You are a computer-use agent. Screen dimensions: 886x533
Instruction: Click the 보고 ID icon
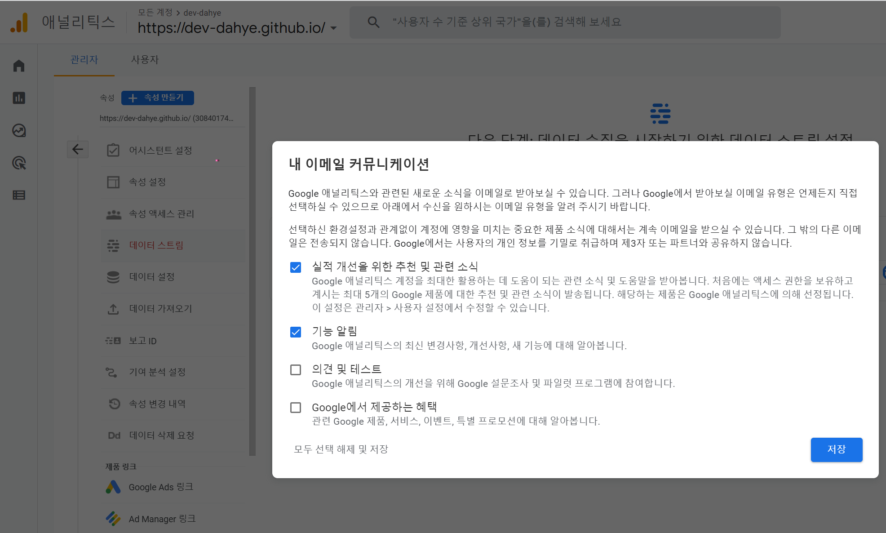point(113,341)
